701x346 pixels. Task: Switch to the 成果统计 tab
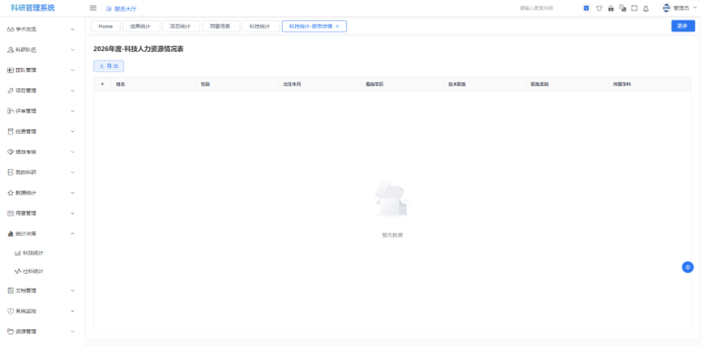point(141,27)
